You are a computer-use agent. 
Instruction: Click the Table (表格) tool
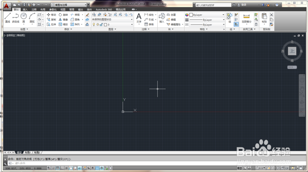click(149, 24)
